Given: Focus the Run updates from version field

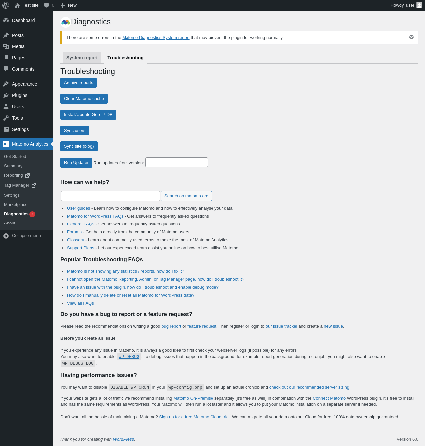Looking at the screenshot, I should (x=177, y=162).
